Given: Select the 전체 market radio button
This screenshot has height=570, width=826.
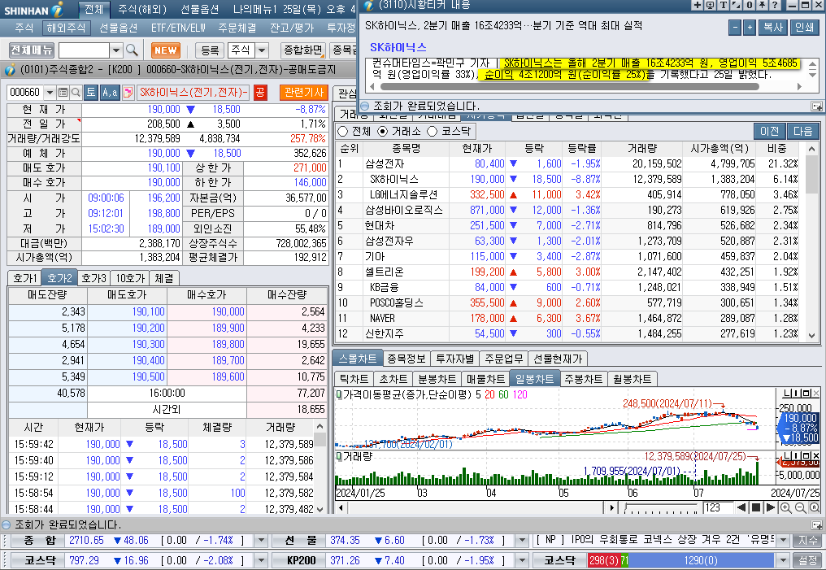Looking at the screenshot, I should coord(343,131).
